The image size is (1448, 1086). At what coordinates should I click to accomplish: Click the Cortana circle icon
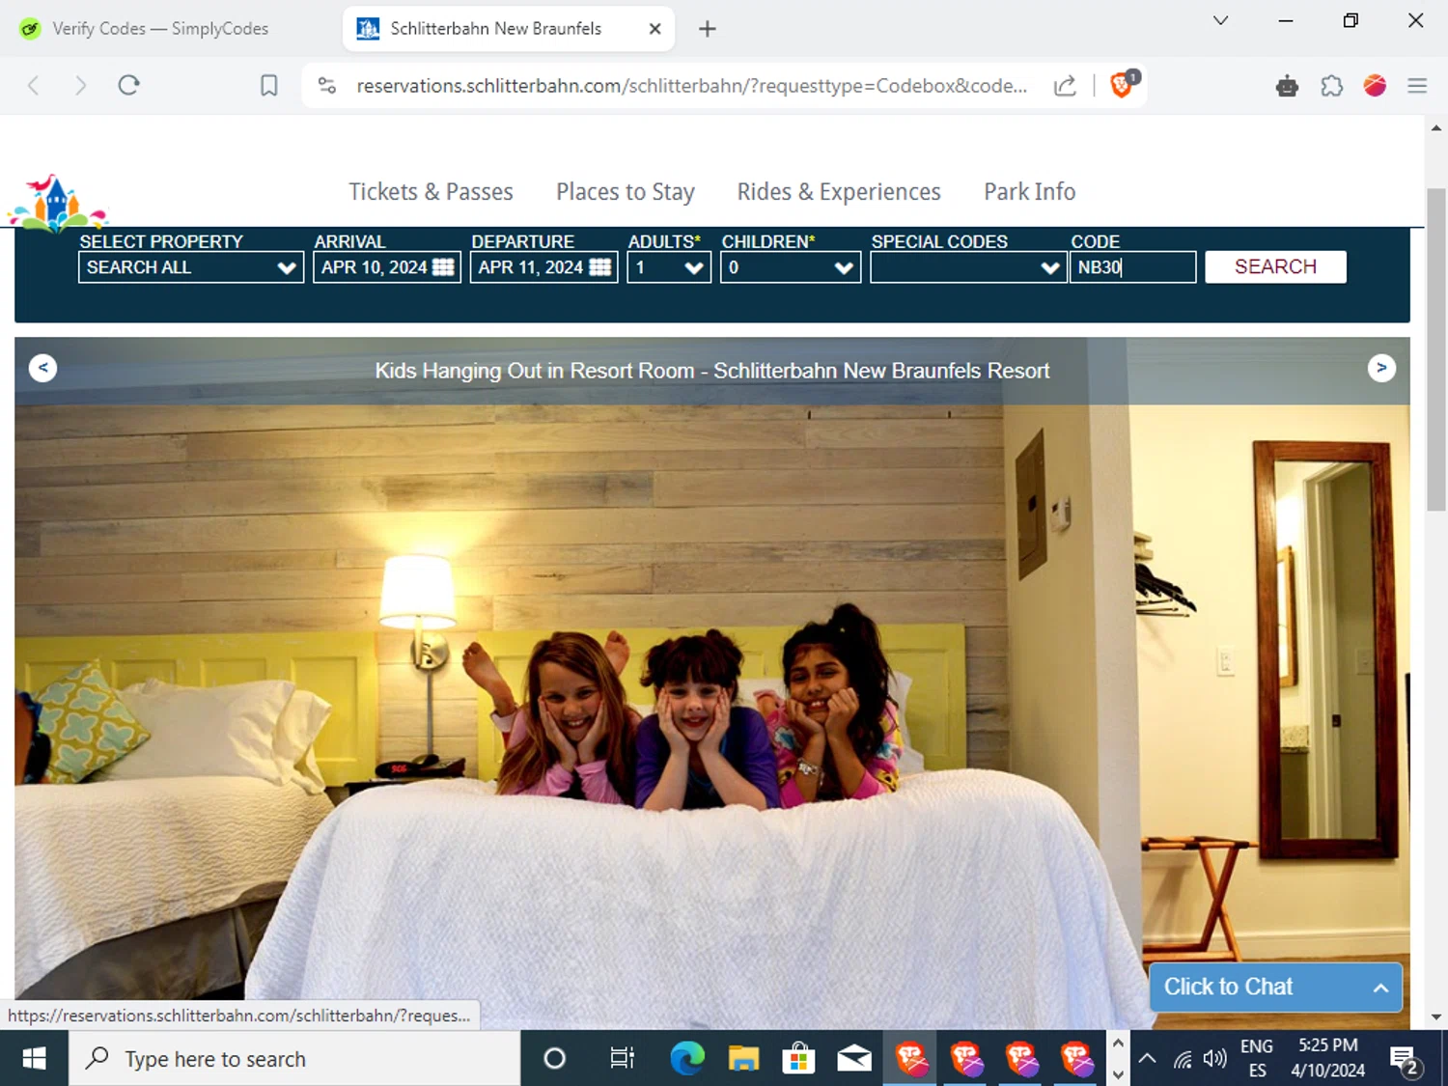pyautogui.click(x=554, y=1059)
